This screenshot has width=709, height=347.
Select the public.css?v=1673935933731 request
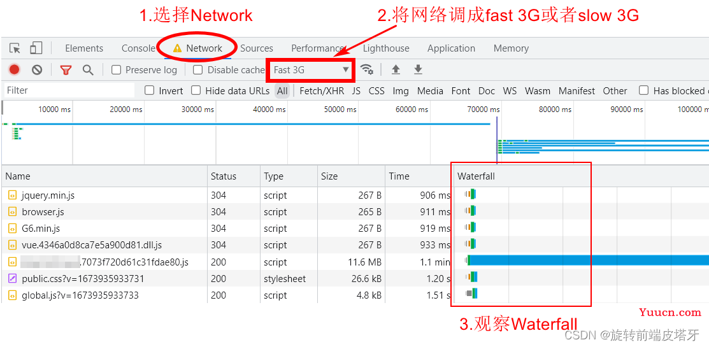point(355,279)
